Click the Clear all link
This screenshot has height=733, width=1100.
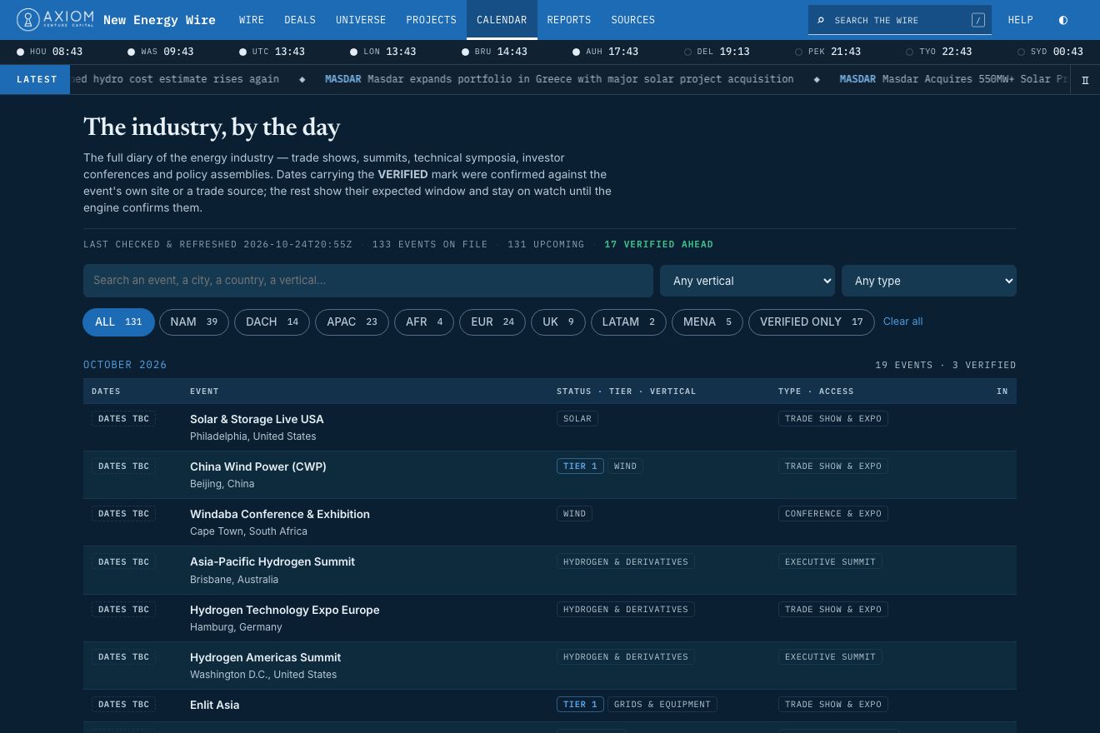tap(903, 322)
